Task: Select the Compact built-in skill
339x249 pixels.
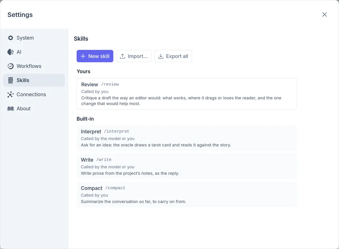Action: pyautogui.click(x=186, y=195)
